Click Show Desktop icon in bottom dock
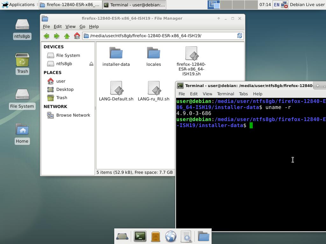The height and width of the screenshot is (244, 326). (x=122, y=236)
